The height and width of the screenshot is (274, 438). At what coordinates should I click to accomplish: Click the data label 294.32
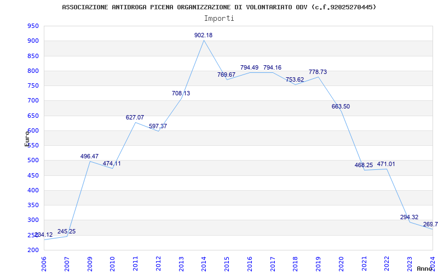(x=409, y=217)
